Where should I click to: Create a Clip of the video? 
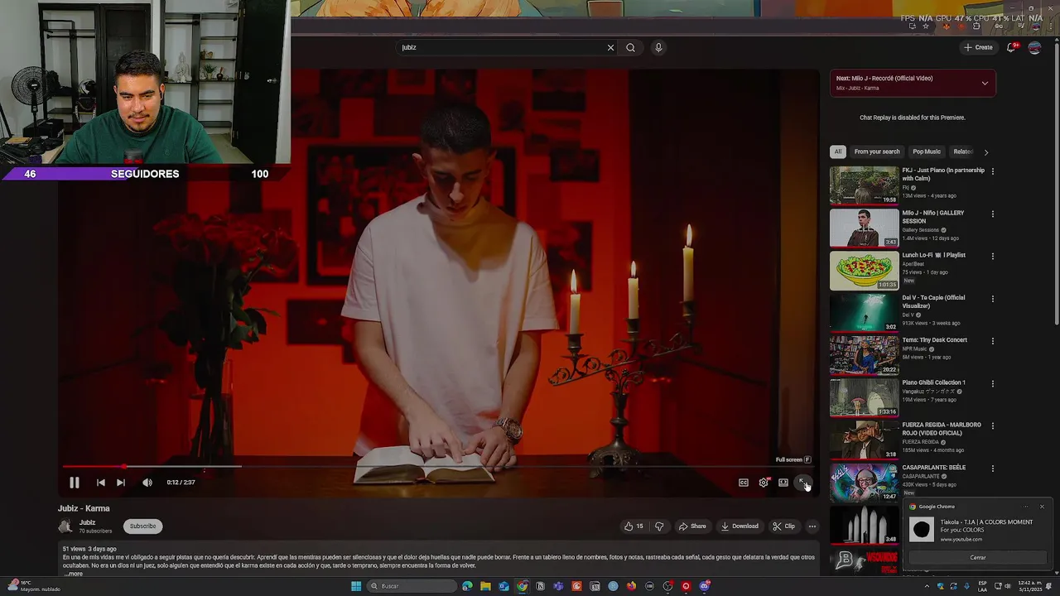(x=783, y=526)
